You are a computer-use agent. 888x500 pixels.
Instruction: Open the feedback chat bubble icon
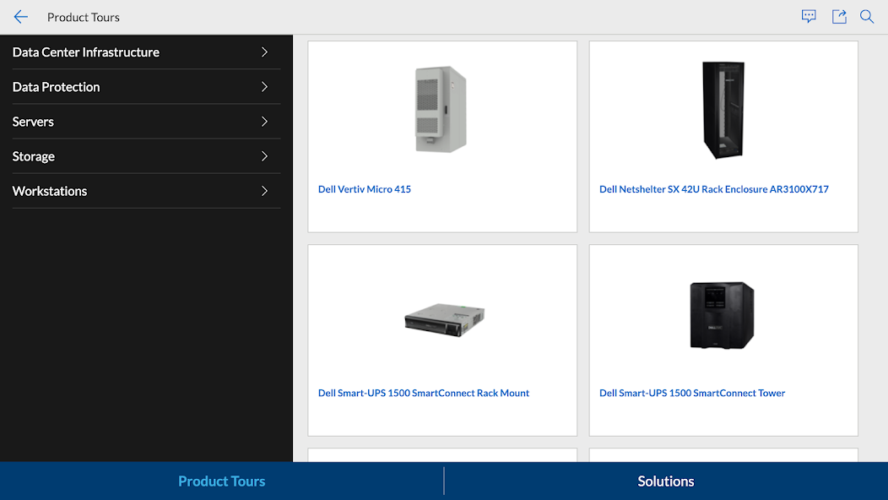click(809, 16)
